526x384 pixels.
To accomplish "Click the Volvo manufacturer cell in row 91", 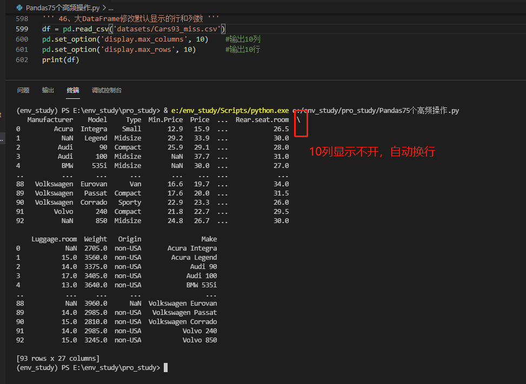I will tap(63, 211).
